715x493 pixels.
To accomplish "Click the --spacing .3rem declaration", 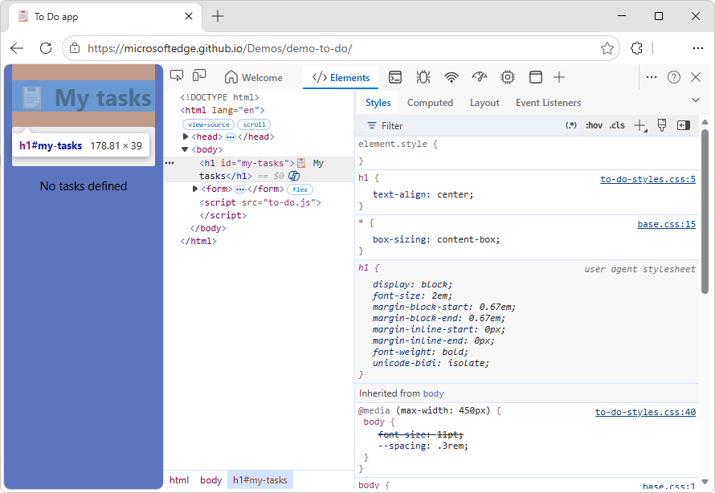I will [423, 446].
